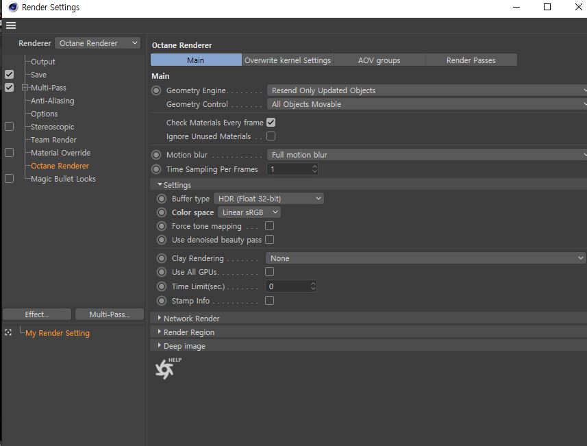Screen dimensions: 587x446
Task: Click animation dot beside Force tone mapping
Action: (162, 226)
